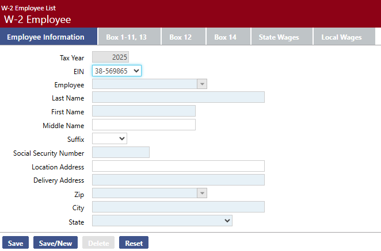Switch to the Box 1-11, 13 tab

point(126,37)
